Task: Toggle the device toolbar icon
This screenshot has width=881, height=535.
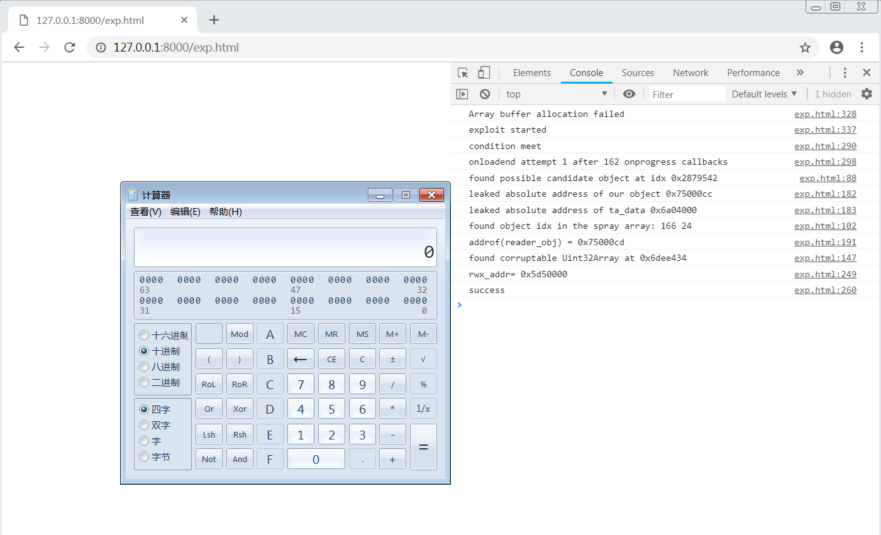Action: tap(484, 73)
